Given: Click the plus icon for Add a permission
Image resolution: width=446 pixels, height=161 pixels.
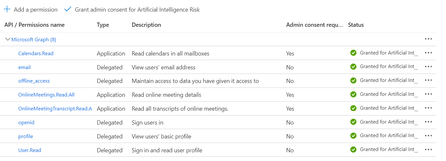Looking at the screenshot, I should (x=7, y=9).
